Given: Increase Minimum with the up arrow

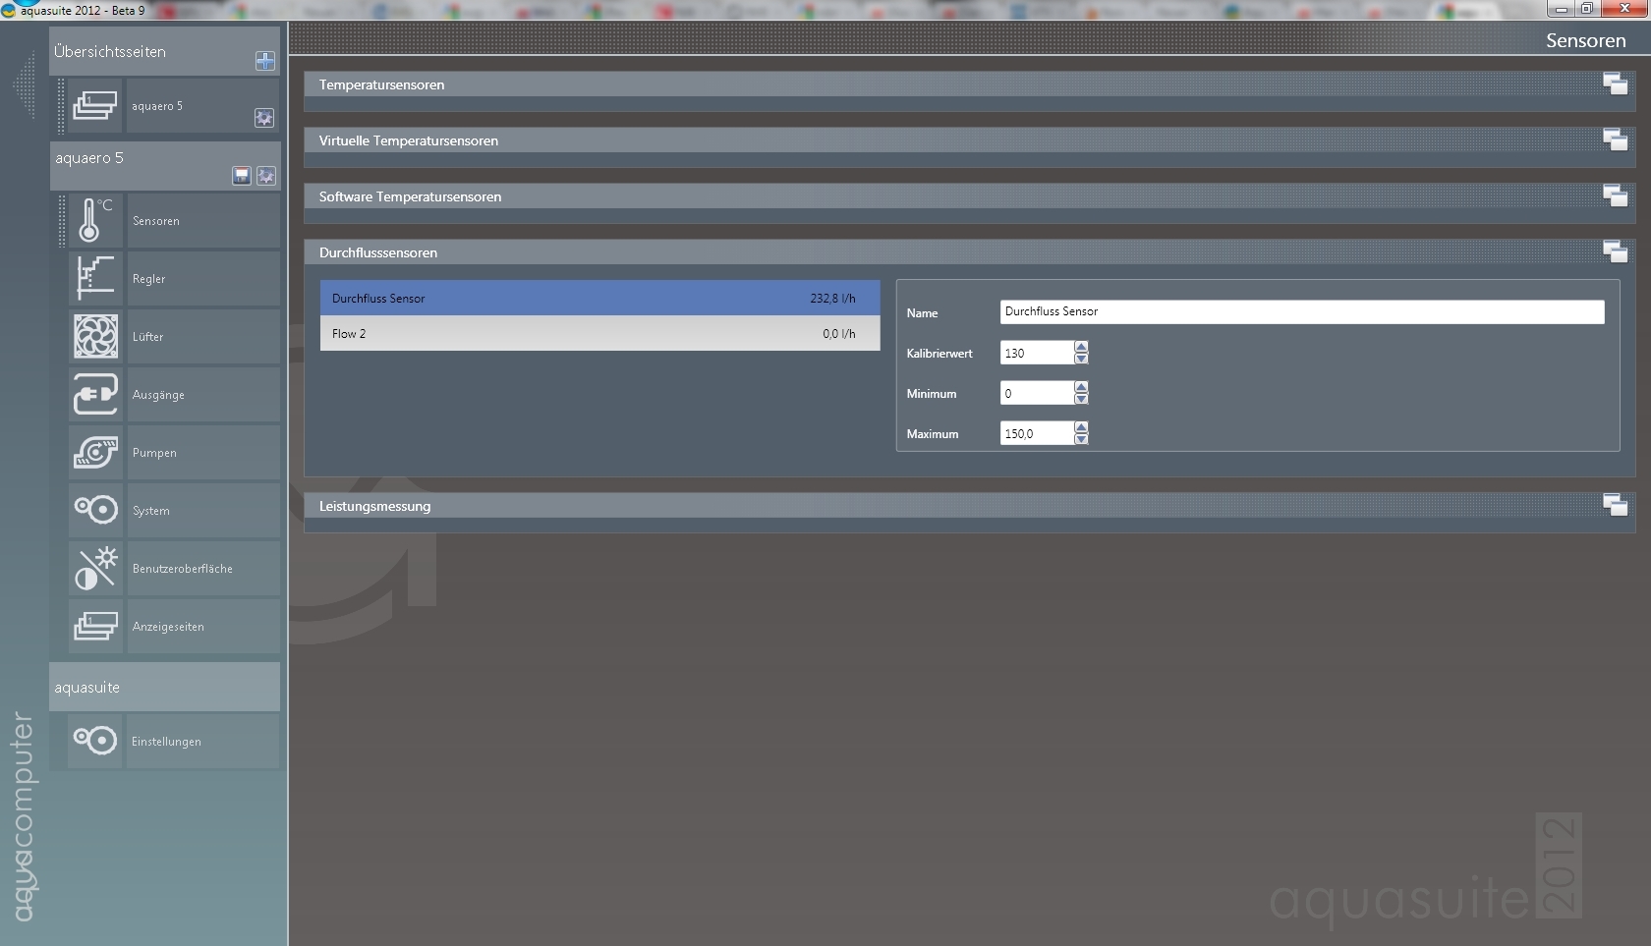Looking at the screenshot, I should (x=1081, y=387).
